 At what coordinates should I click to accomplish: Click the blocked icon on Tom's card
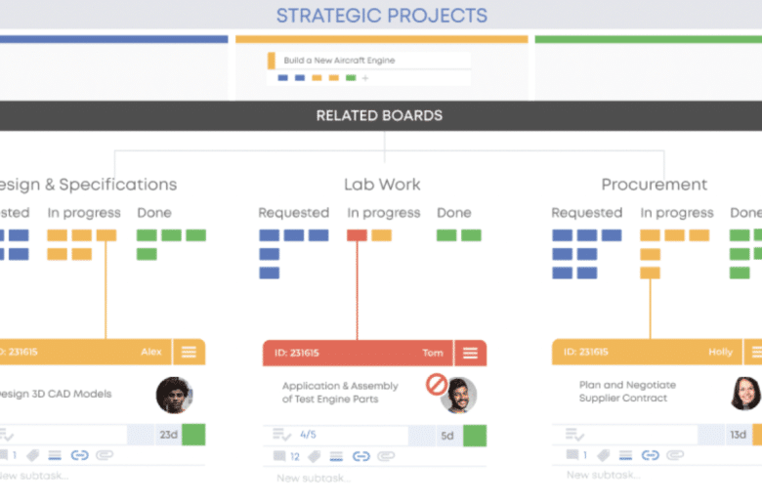tap(436, 385)
